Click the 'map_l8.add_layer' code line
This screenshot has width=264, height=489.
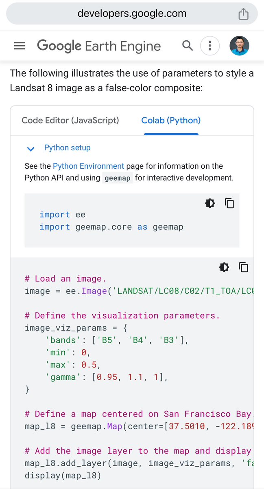pyautogui.click(x=139, y=463)
